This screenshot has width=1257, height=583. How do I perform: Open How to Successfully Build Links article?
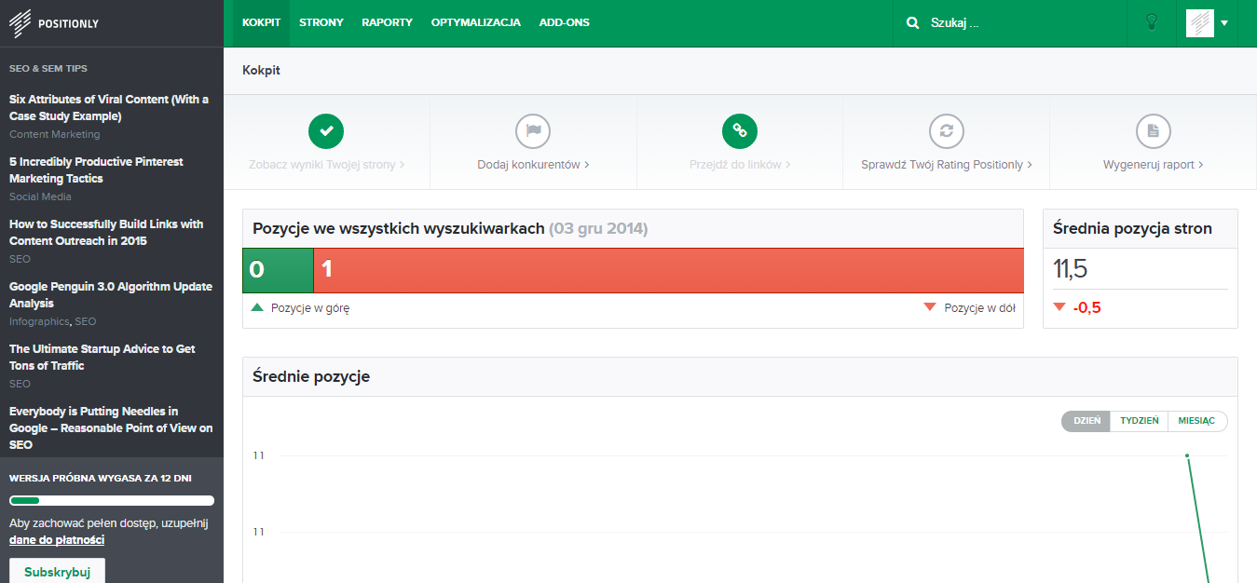[x=106, y=233]
